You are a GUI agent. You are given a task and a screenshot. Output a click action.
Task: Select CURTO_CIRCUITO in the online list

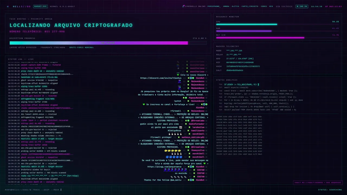click(250, 6)
